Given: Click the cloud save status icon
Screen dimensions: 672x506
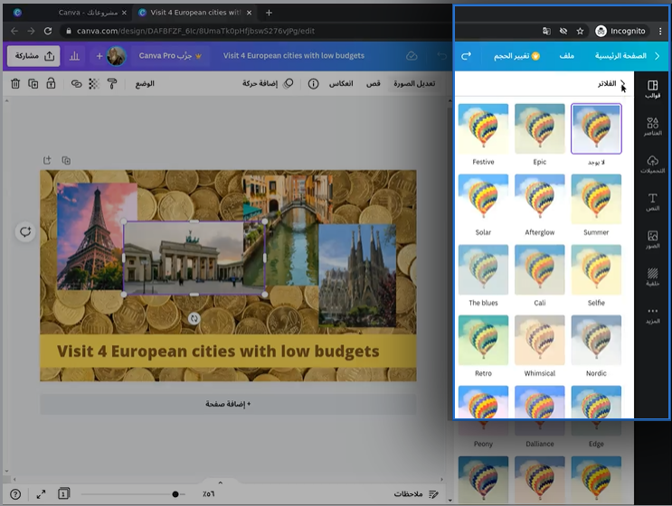Looking at the screenshot, I should pos(412,56).
